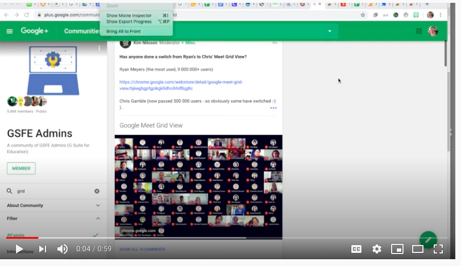Close the current browser tab
The height and width of the screenshot is (266, 461).
click(320, 4)
